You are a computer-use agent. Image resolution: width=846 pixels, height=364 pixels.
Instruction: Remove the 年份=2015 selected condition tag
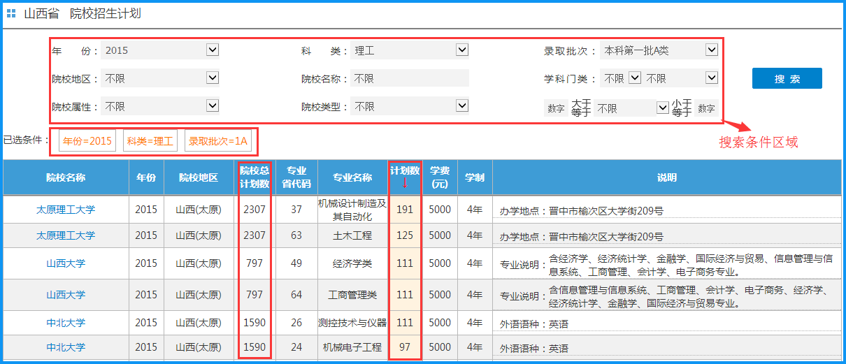pyautogui.click(x=87, y=141)
